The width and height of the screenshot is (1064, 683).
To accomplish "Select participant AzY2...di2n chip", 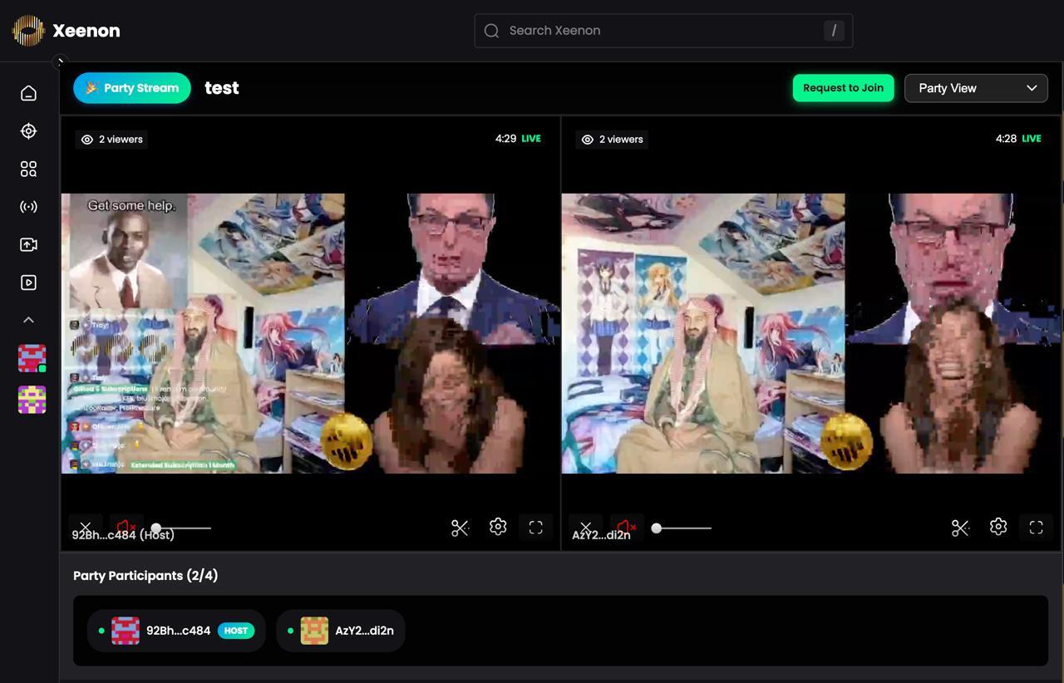I will (341, 631).
